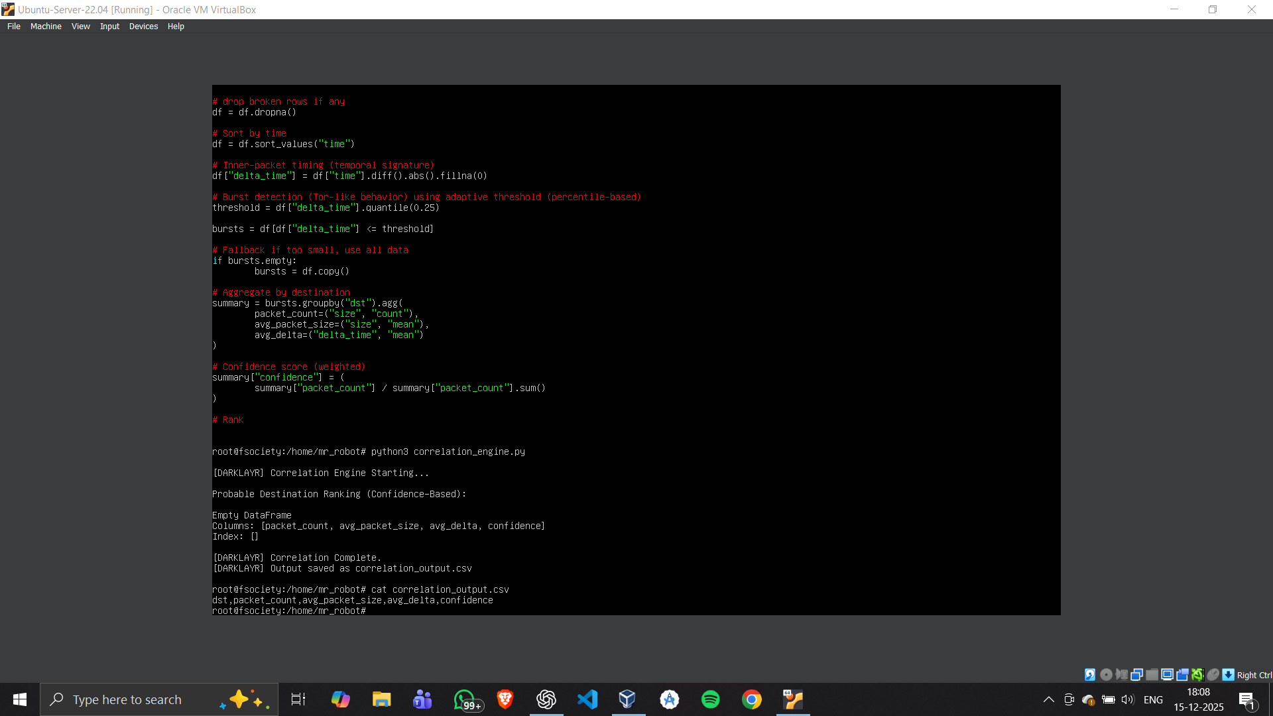Click the hard disk activity indicator
1273x716 pixels.
pos(1090,674)
